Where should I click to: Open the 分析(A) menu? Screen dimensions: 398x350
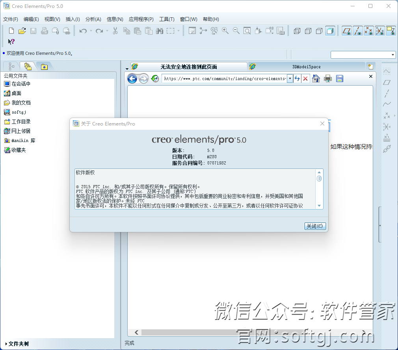(93, 19)
